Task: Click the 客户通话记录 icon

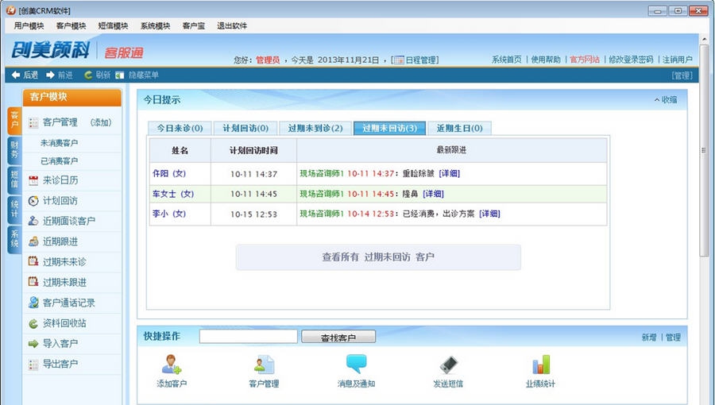Action: (33, 303)
